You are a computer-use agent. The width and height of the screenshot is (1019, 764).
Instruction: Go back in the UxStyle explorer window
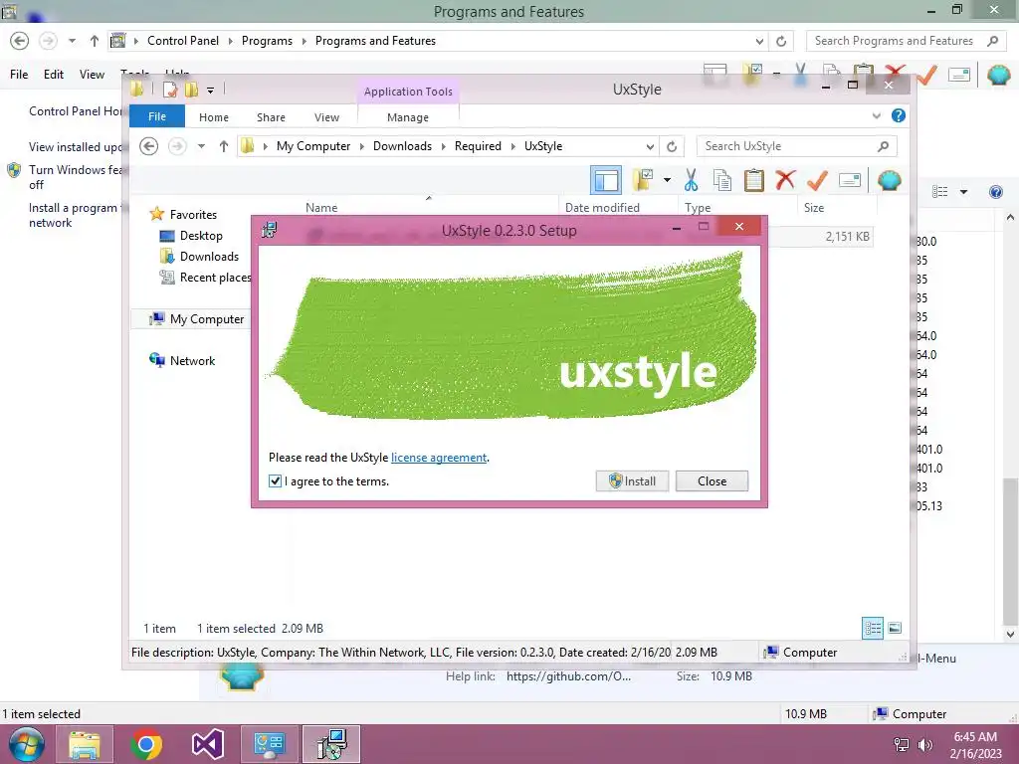pos(149,146)
